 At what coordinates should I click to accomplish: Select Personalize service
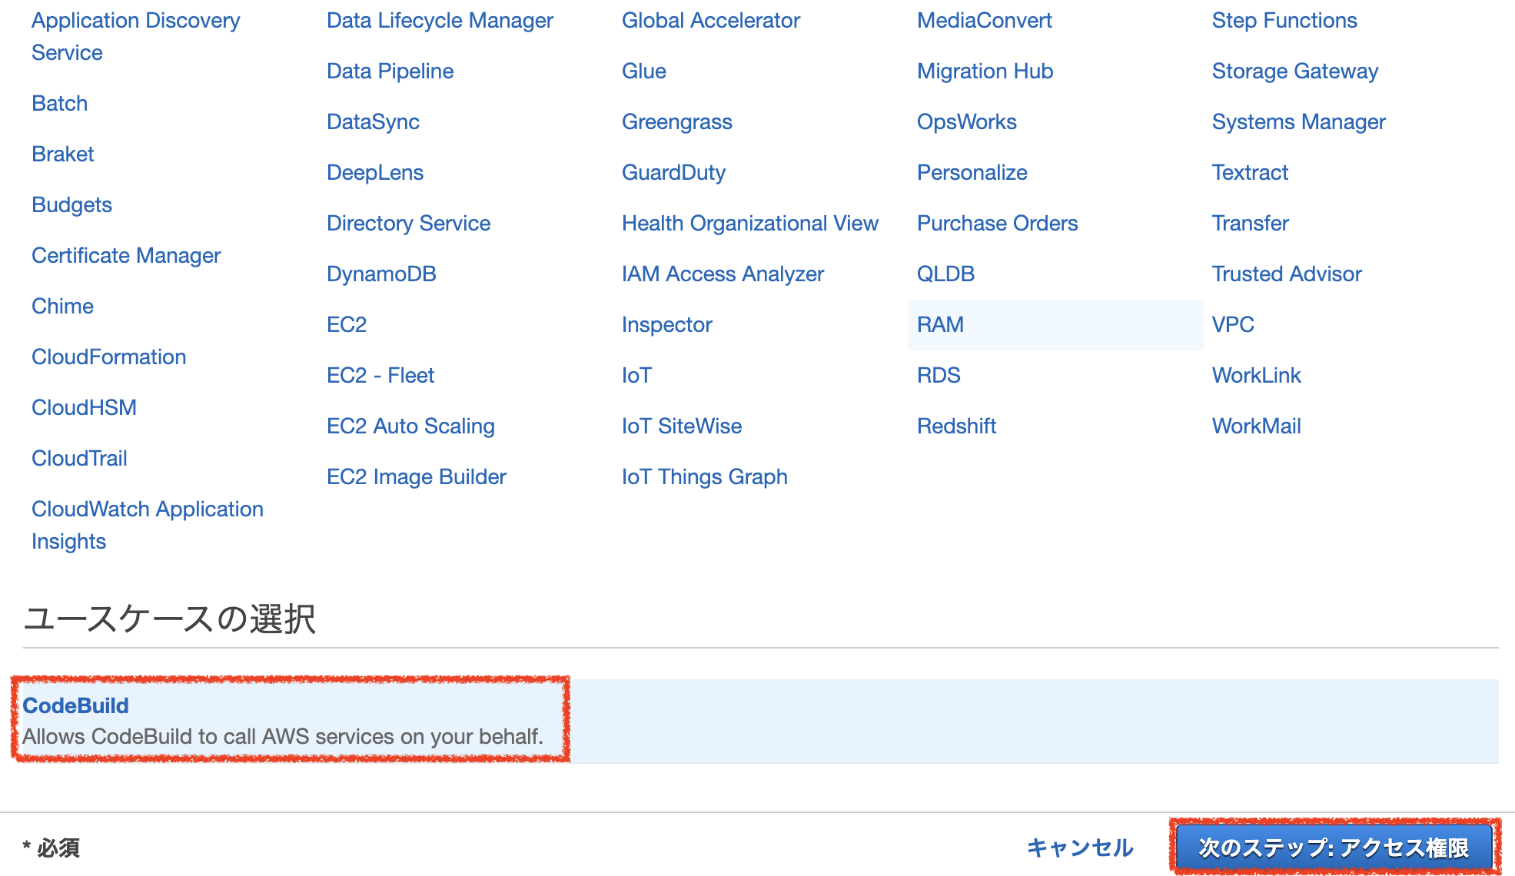click(972, 172)
